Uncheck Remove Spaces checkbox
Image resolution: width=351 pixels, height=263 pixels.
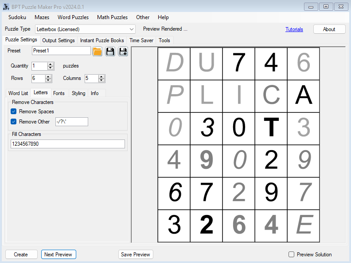(13, 112)
